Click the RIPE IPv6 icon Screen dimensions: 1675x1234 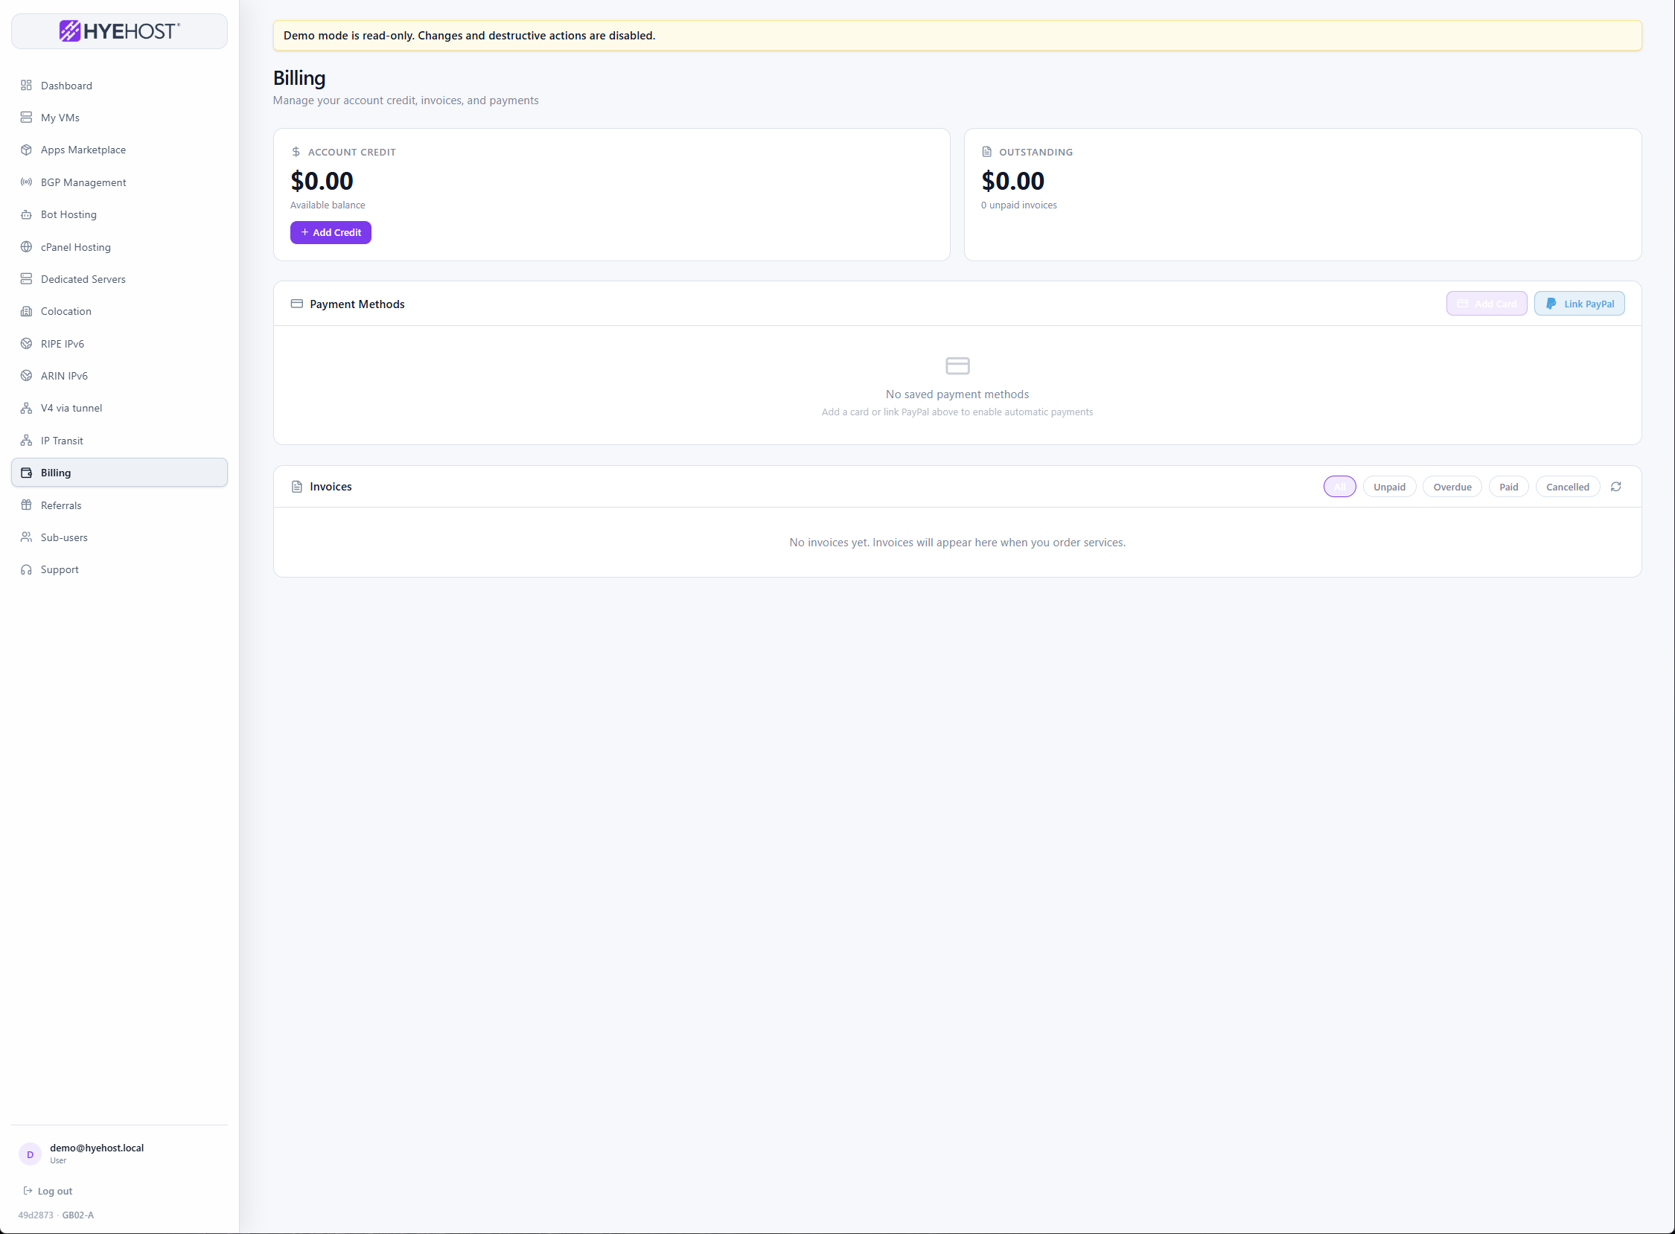point(26,344)
